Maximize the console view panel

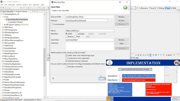179,55
